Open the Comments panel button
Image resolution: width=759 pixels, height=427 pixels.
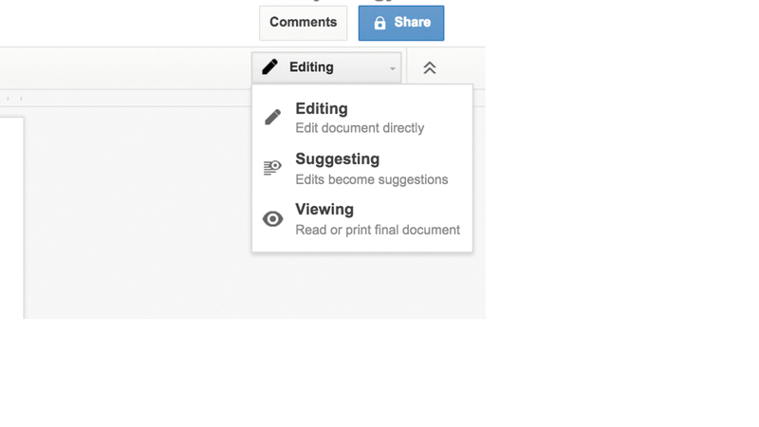(x=303, y=23)
